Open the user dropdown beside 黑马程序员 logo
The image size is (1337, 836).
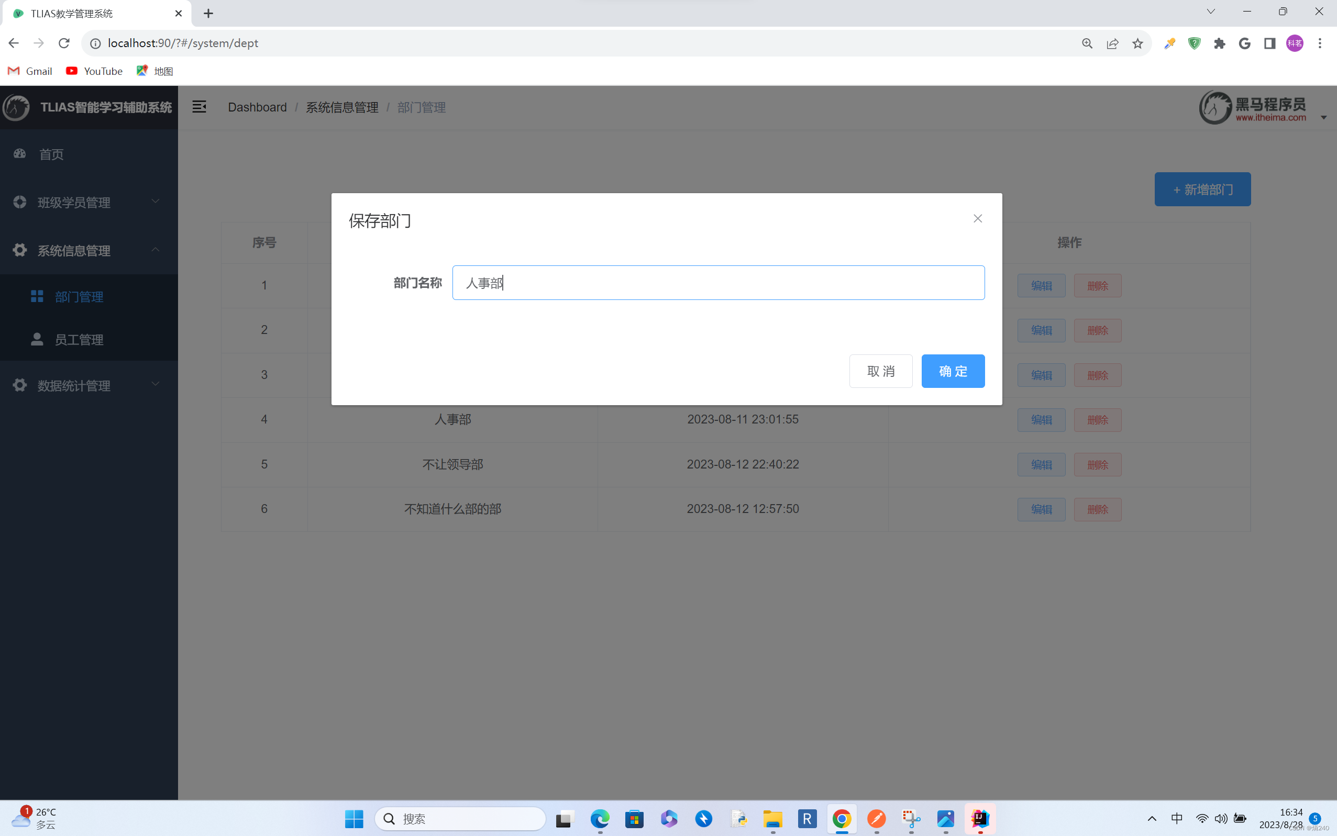point(1323,117)
